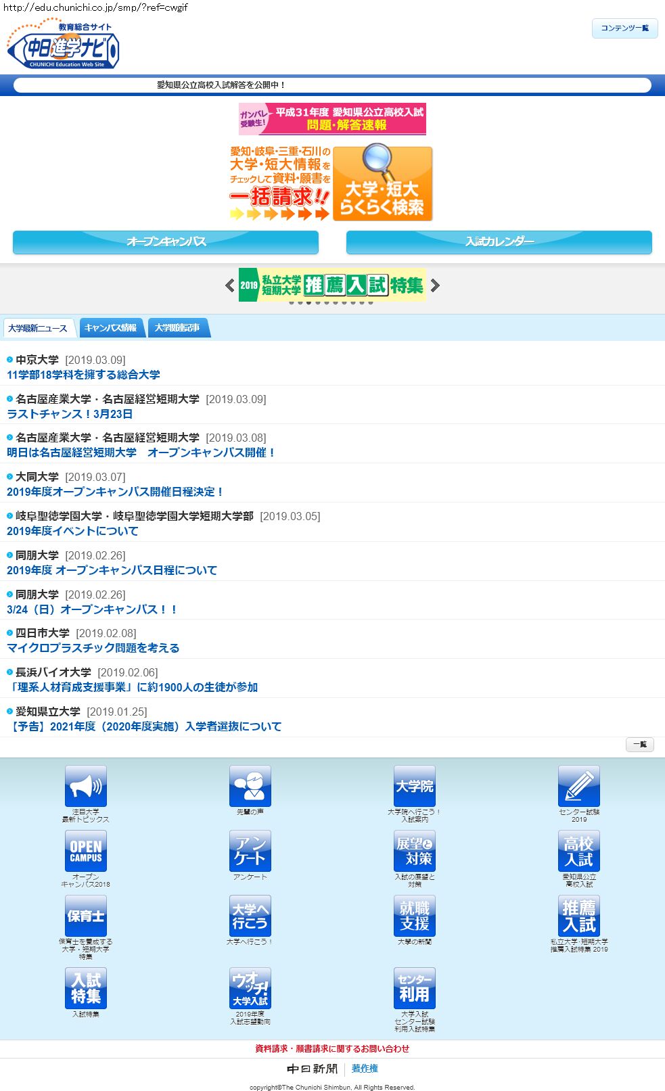Click the 中日進学ナビ site logo
The width and height of the screenshot is (665, 1091).
pos(63,45)
